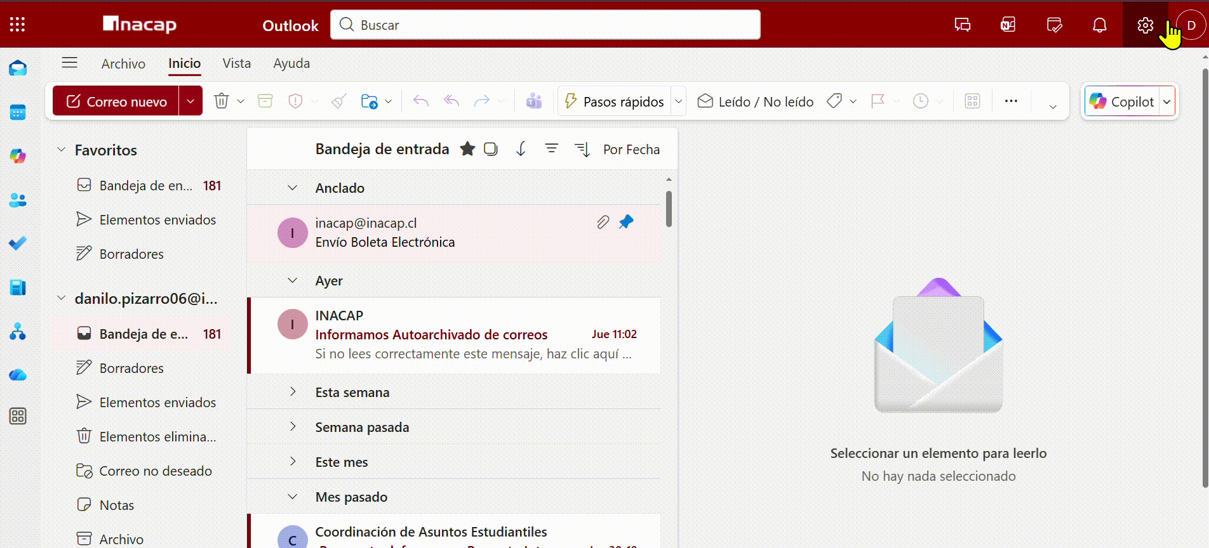Expand the Esta semana group

[292, 392]
